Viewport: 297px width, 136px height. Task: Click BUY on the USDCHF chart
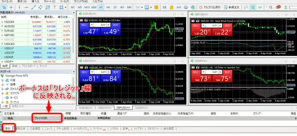tap(116, 72)
